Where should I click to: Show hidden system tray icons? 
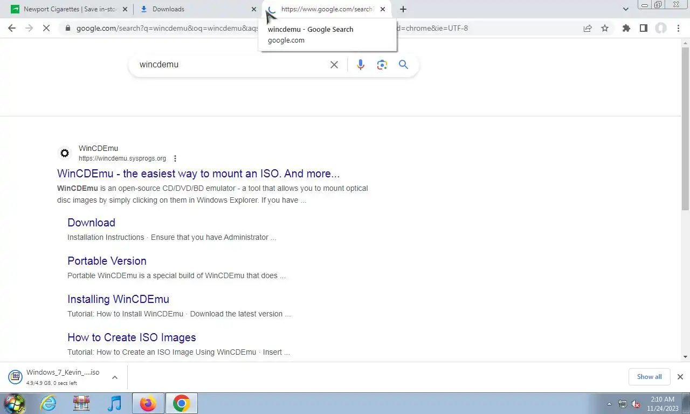(609, 404)
